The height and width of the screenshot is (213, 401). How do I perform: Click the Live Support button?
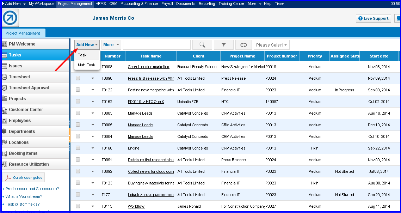[374, 18]
